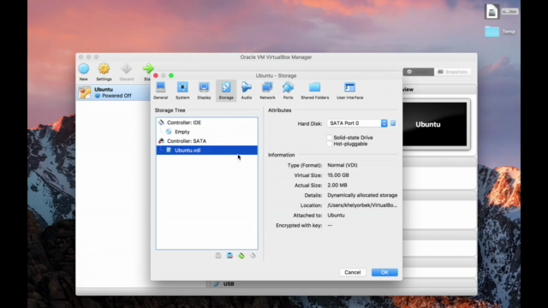Click the Actual Size 2.00 MB value
Screen dimensions: 548x308
click(x=337, y=186)
